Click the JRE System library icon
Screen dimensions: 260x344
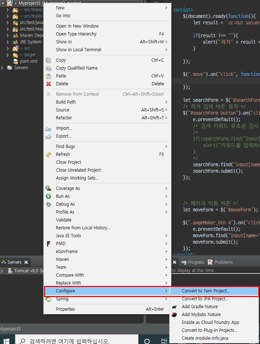(15, 42)
